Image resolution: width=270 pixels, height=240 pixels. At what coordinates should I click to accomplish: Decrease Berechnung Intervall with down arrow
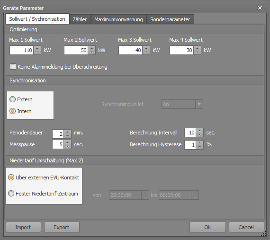(x=200, y=135)
